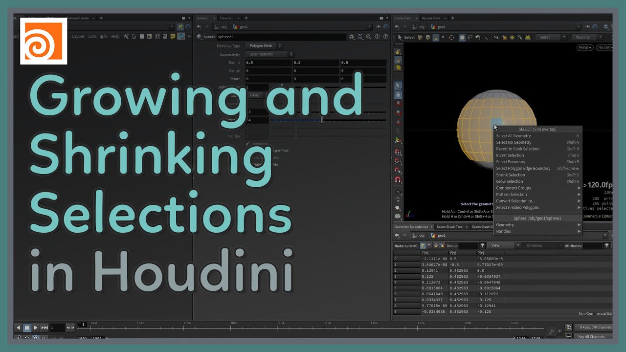Viewport: 626px width, 352px height.
Task: Expand the Component Groups submenu
Action: (x=537, y=188)
